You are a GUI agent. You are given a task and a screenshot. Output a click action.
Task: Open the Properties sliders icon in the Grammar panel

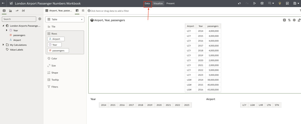(83, 11)
